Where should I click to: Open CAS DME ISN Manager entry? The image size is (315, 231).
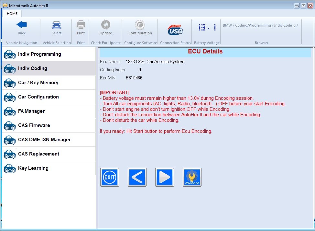pos(49,140)
